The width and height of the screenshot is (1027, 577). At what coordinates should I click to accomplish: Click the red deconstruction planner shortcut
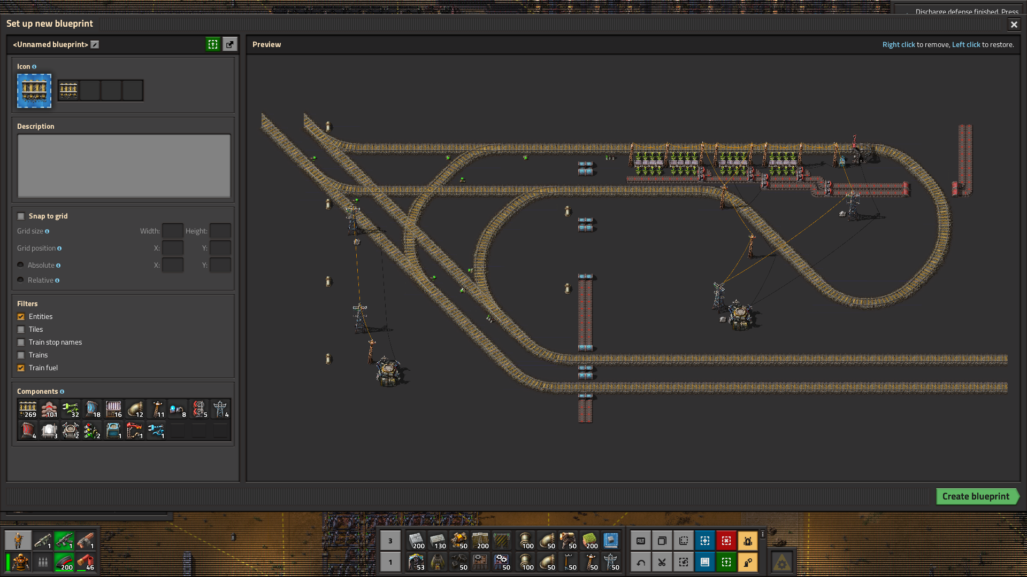(x=726, y=541)
